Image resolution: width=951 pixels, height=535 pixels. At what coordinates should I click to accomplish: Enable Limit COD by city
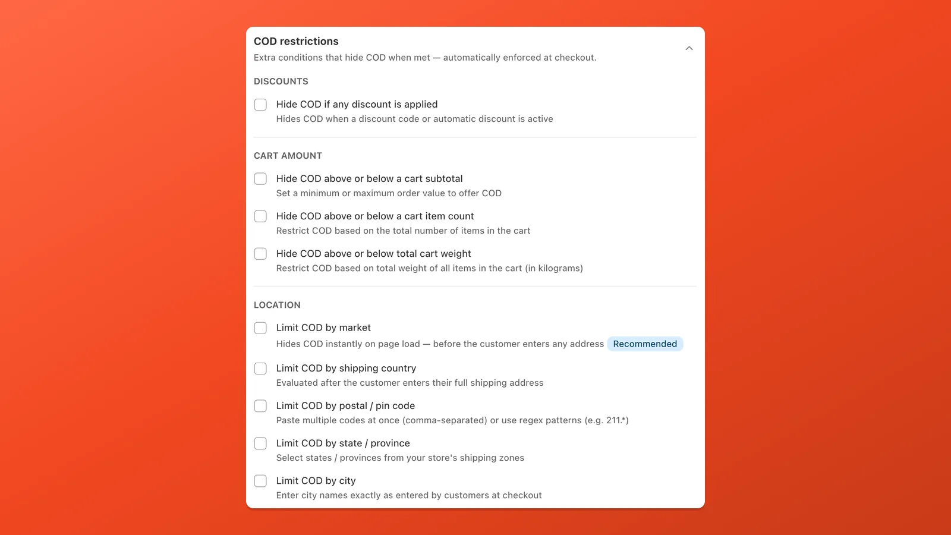(x=260, y=481)
